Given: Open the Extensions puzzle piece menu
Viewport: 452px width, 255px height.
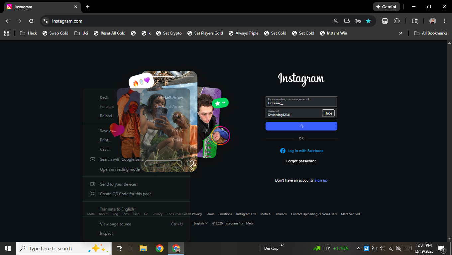Looking at the screenshot, I should coord(397,21).
